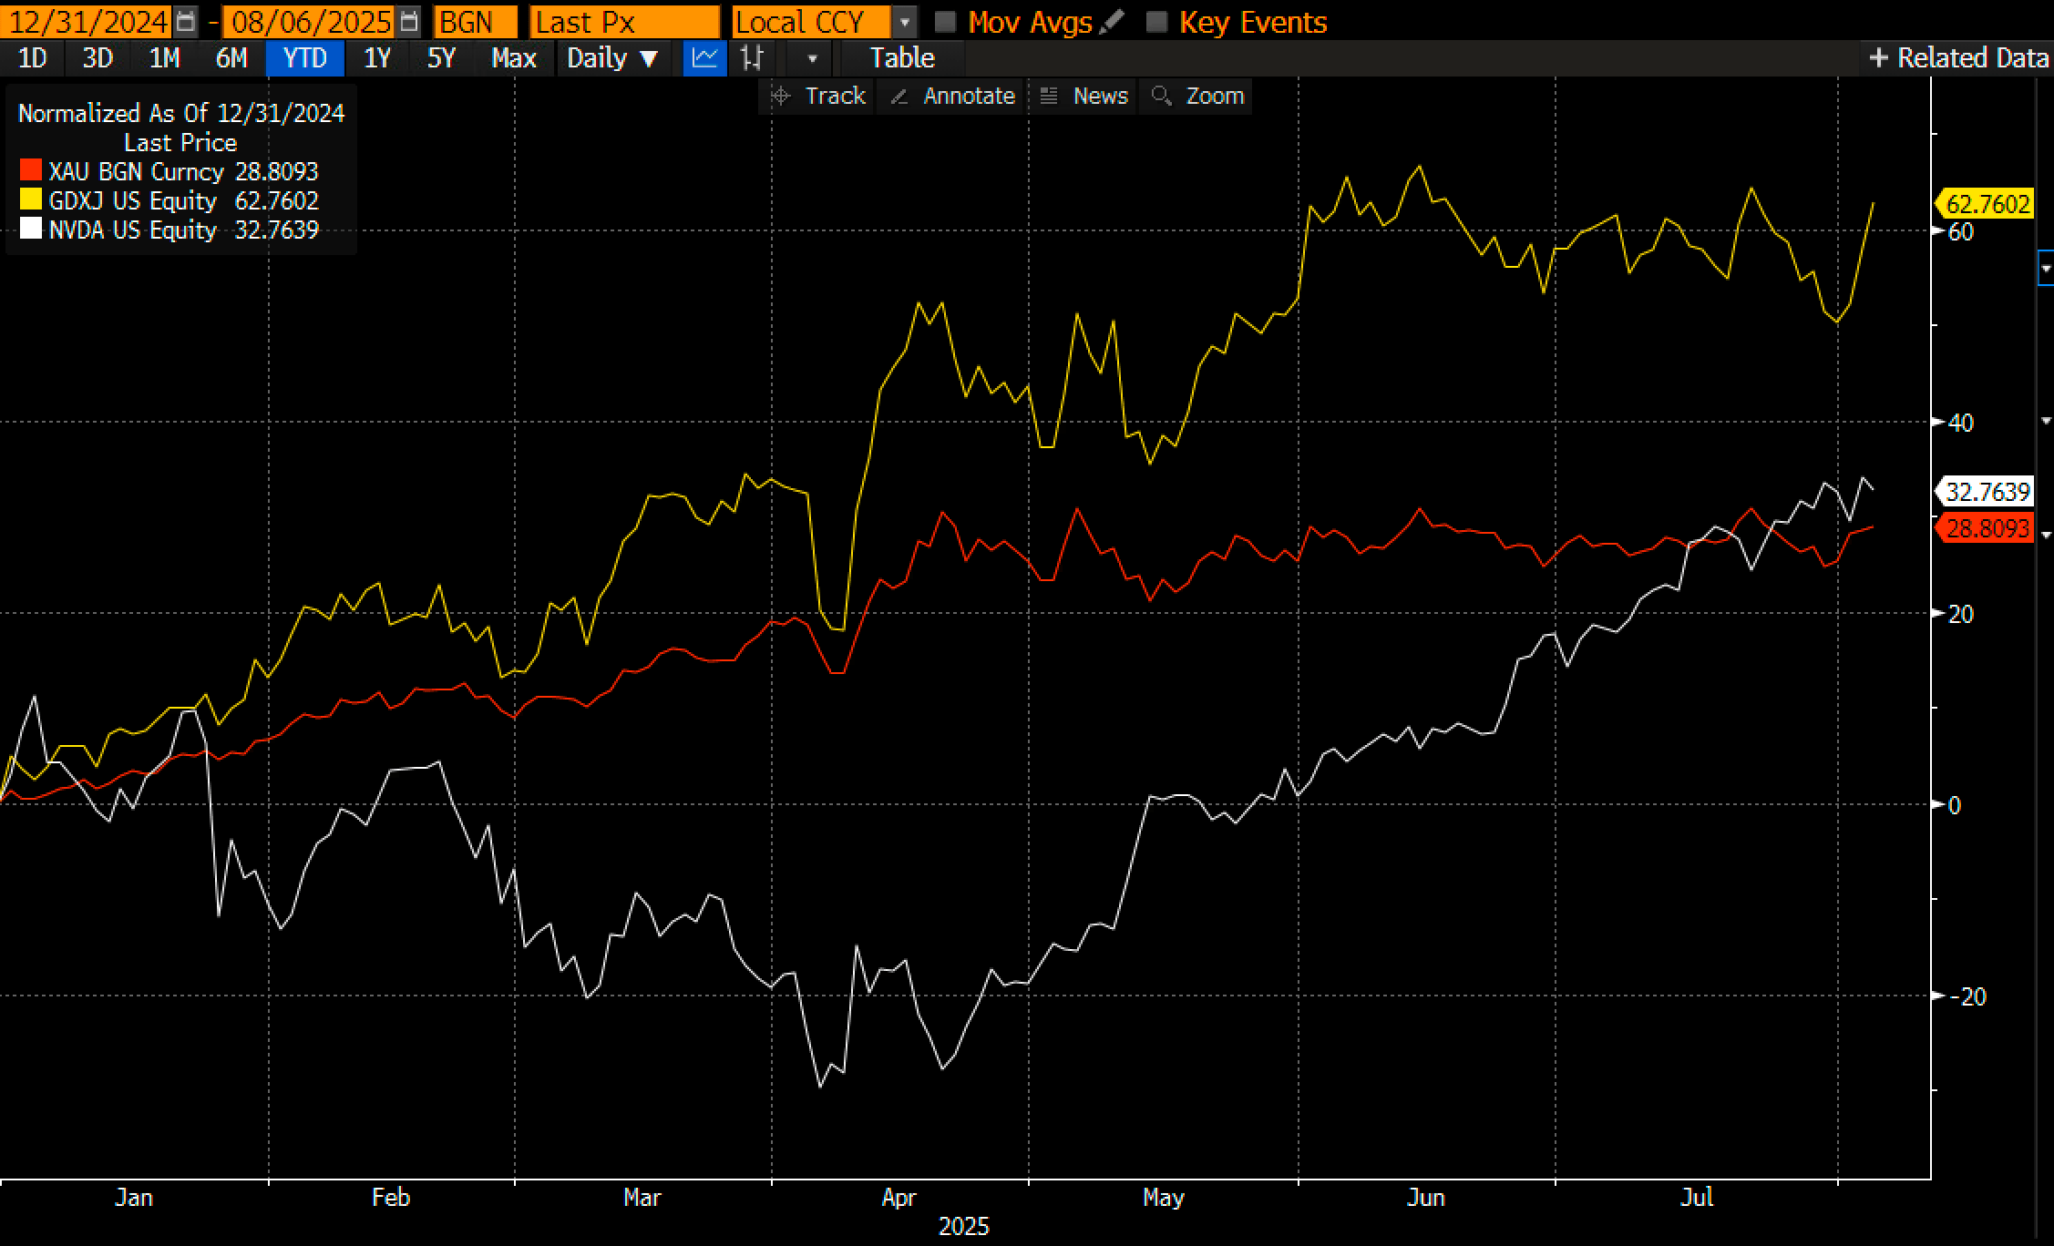The width and height of the screenshot is (2054, 1246).
Task: Activate the Track crosshair tool
Action: (x=817, y=96)
